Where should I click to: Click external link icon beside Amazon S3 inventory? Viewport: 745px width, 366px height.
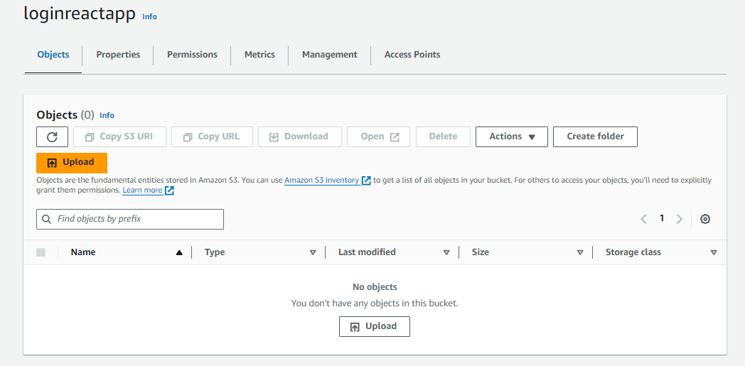tap(366, 181)
